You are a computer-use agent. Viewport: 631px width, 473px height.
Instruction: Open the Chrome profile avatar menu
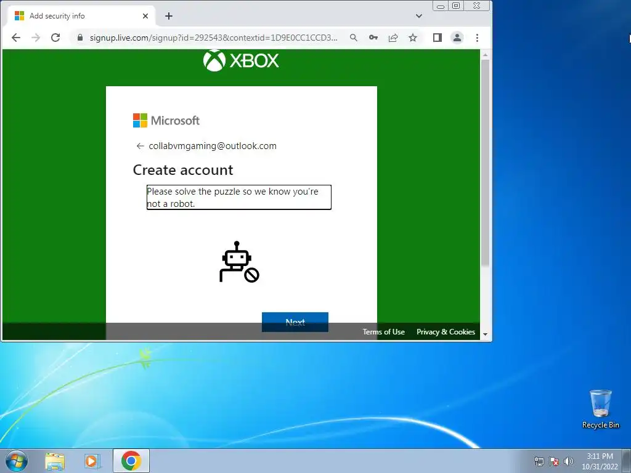[x=457, y=38]
